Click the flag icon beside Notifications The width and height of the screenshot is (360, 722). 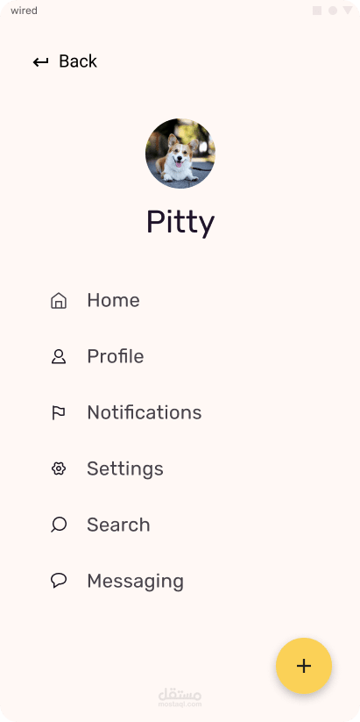click(59, 413)
